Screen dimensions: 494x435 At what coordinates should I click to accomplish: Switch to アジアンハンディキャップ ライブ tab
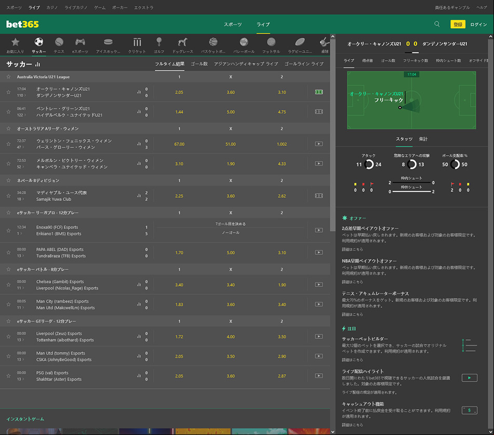point(246,64)
